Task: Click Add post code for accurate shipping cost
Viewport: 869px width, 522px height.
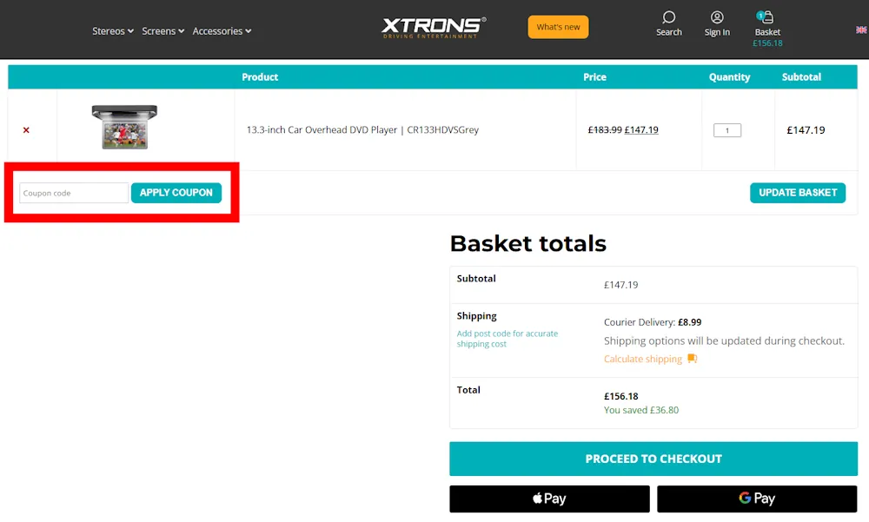Action: pos(507,339)
